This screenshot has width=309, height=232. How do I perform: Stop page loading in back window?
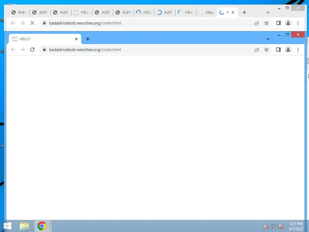click(32, 23)
